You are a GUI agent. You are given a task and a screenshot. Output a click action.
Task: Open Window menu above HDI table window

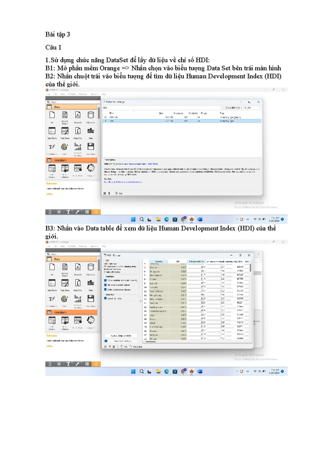tap(83, 246)
